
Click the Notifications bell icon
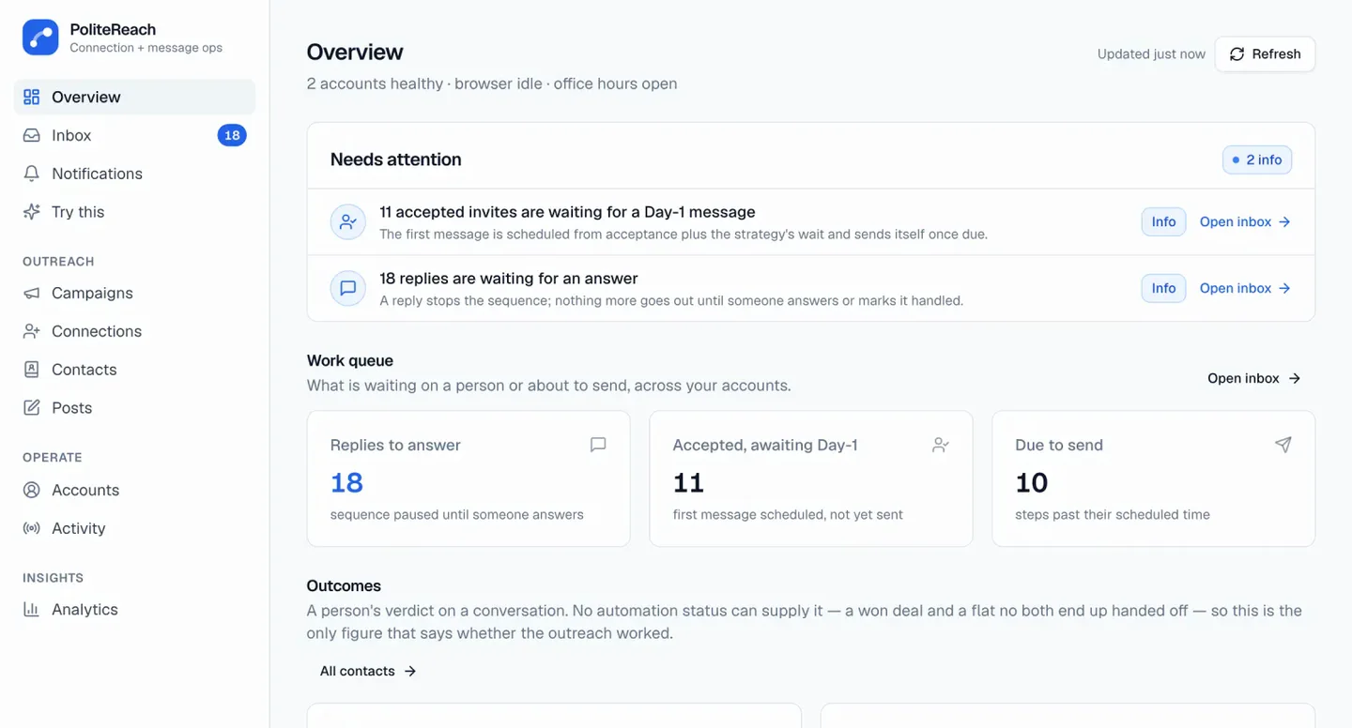click(32, 174)
